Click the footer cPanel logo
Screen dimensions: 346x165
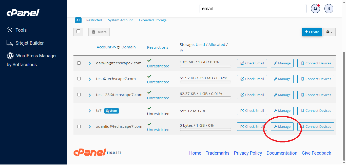[90, 152]
